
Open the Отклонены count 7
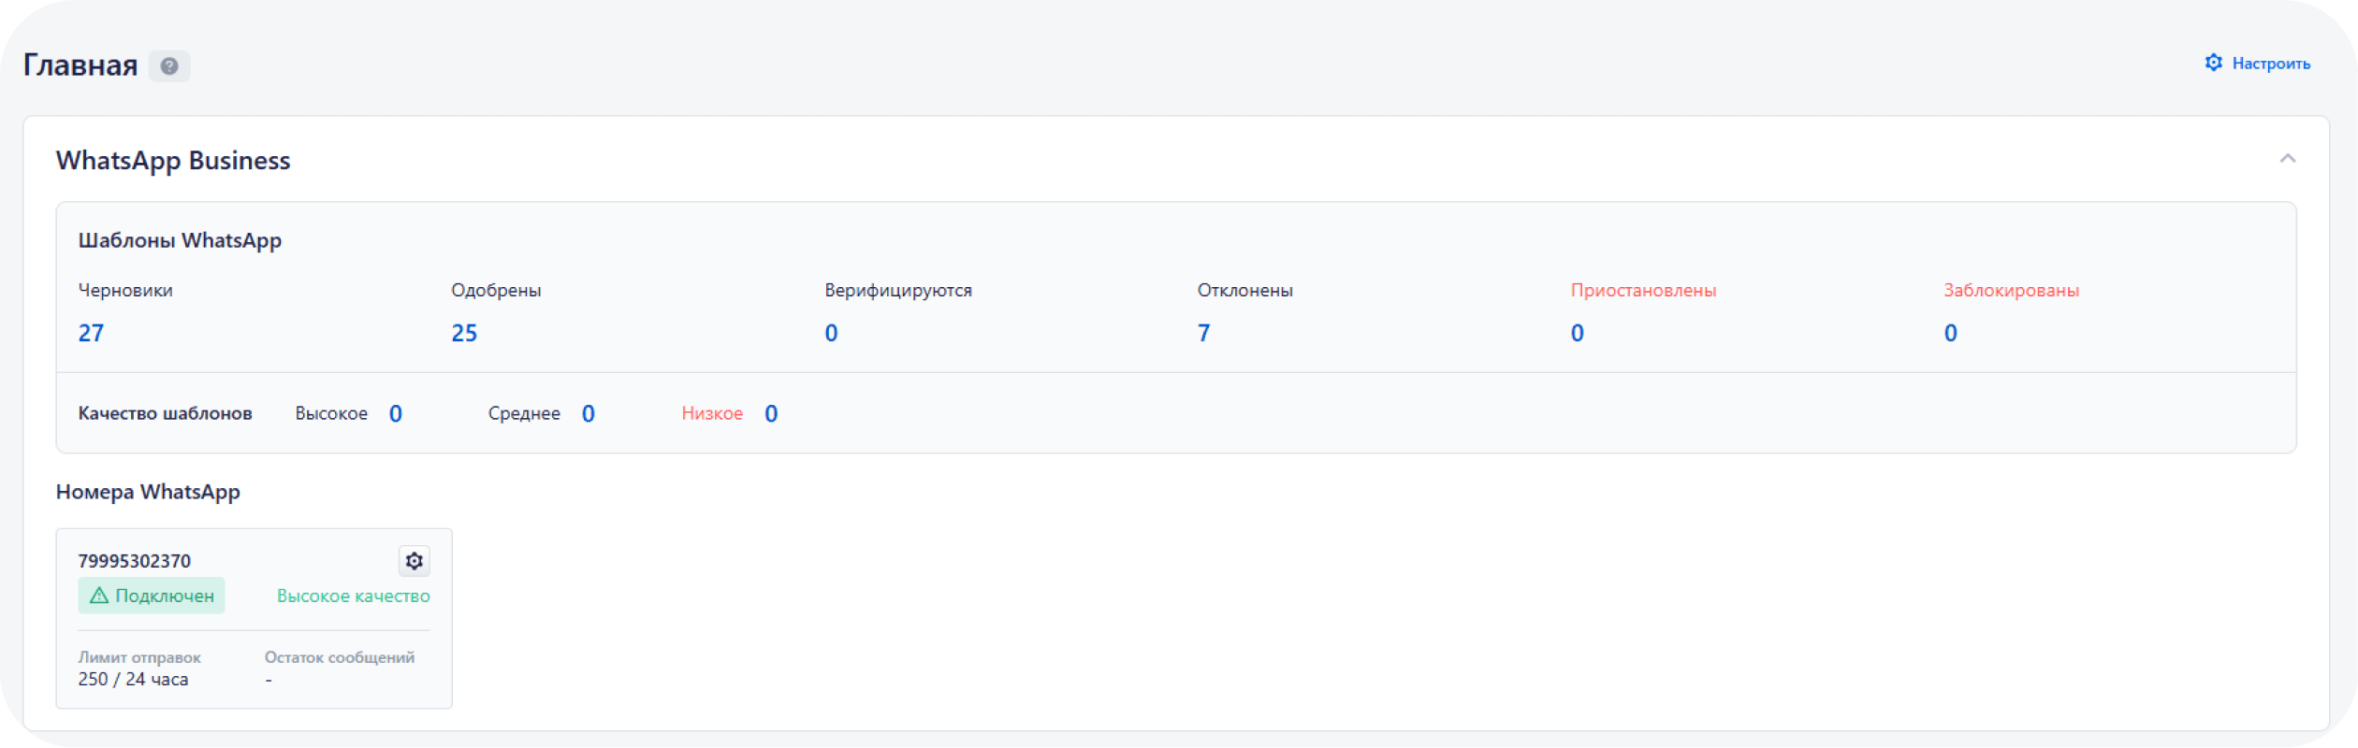(x=1203, y=333)
